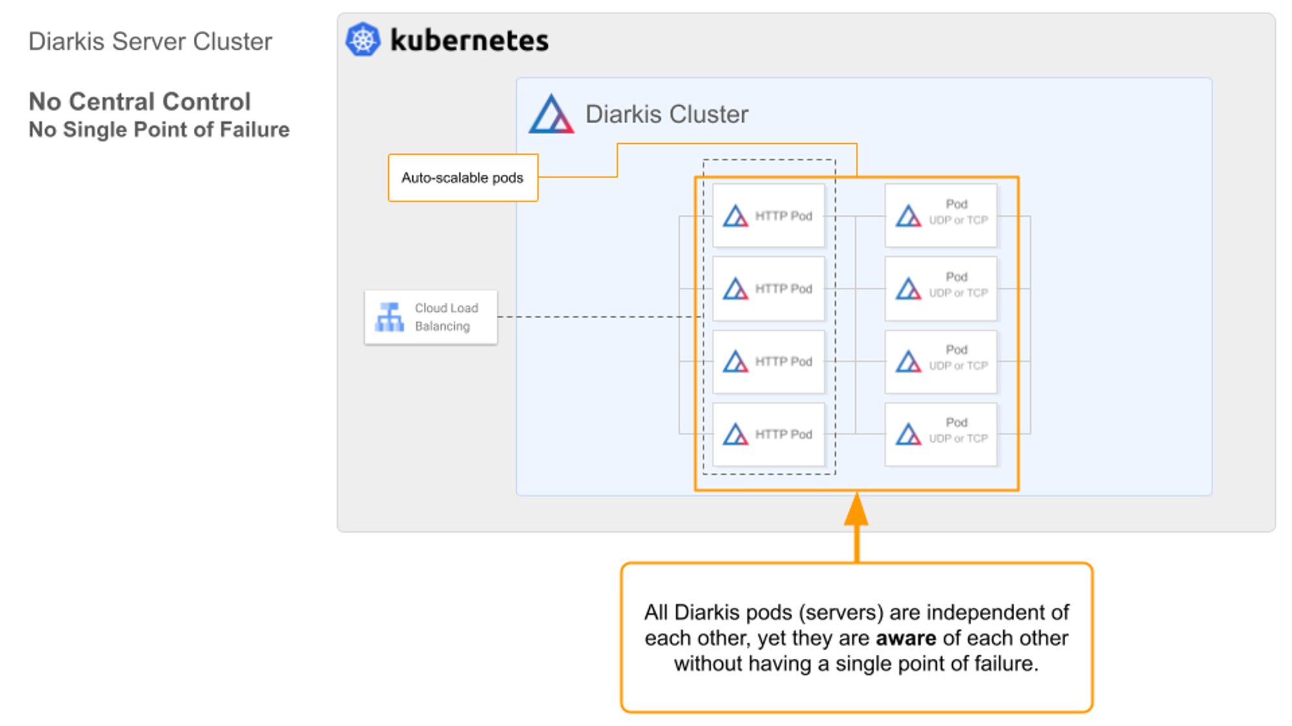This screenshot has height=726, width=1292.
Task: Click the Cloud Load Balancing text label
Action: (446, 317)
